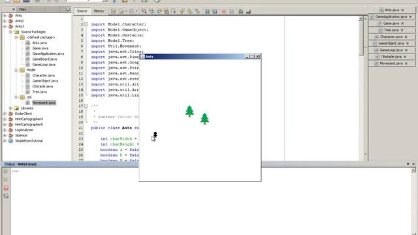
Task: Click the Back navigation icon in editor toolbar
Action: 121,11
